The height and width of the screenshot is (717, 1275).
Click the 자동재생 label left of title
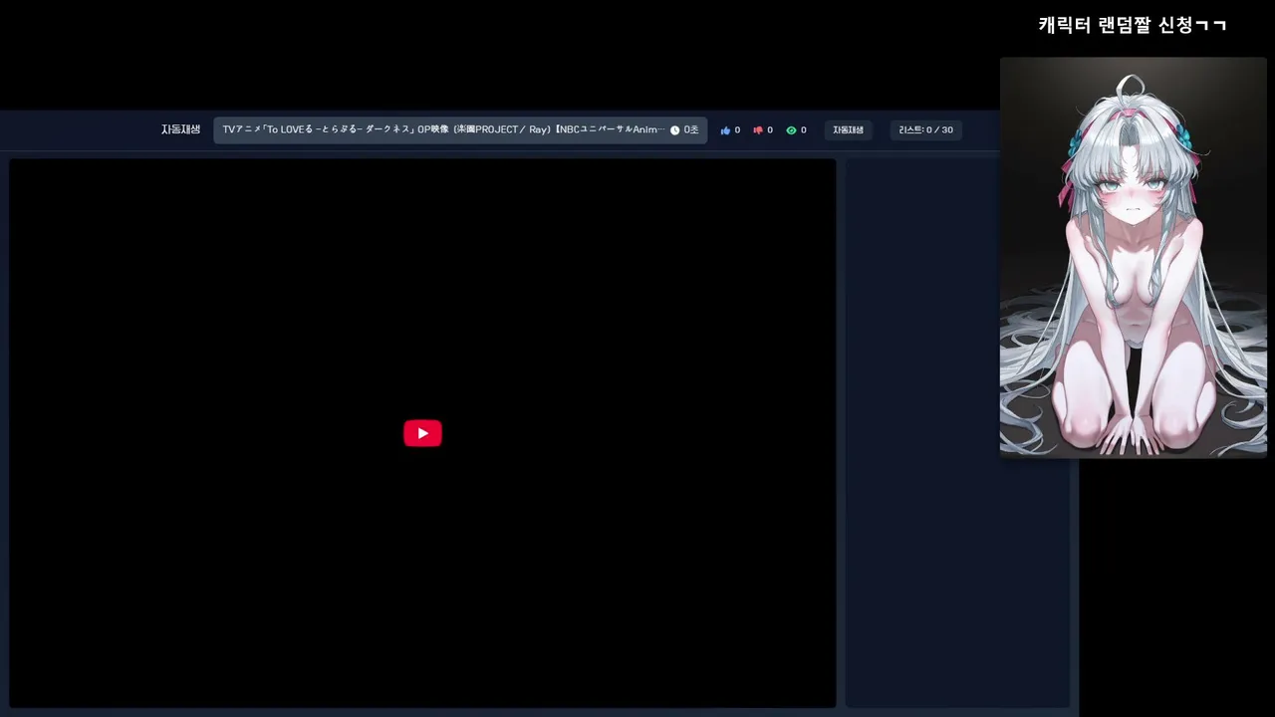pyautogui.click(x=180, y=129)
